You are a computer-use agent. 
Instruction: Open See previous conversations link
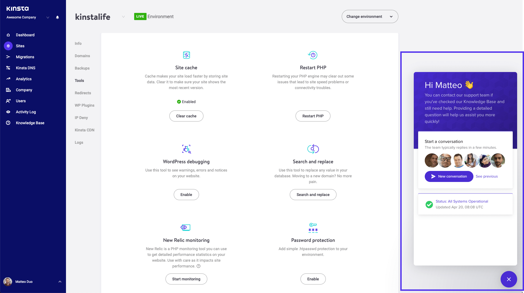(x=487, y=176)
